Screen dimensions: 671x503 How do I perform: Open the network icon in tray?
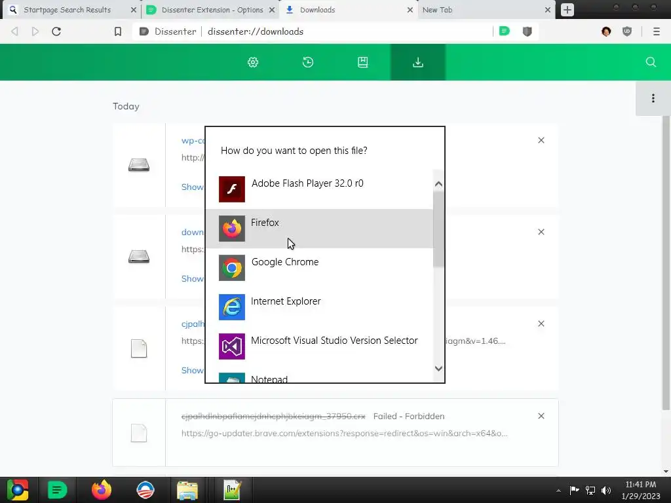pyautogui.click(x=590, y=490)
